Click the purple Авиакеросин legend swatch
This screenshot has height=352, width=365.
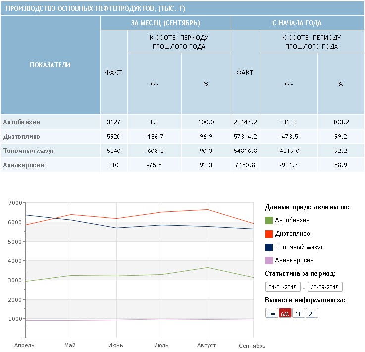tap(269, 260)
